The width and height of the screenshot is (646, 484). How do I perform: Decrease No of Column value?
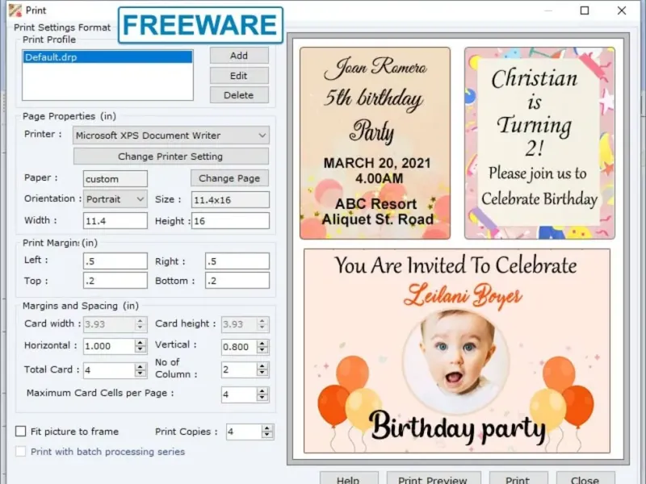262,373
